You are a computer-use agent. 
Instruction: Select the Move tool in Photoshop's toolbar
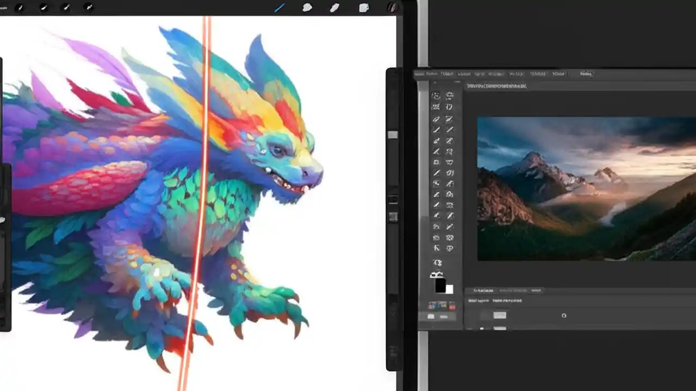pos(437,96)
